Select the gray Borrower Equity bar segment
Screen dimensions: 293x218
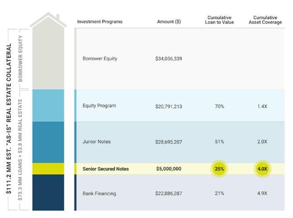(x=48, y=59)
